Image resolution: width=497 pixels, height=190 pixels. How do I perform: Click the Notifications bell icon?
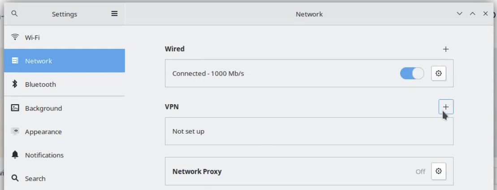pyautogui.click(x=15, y=155)
